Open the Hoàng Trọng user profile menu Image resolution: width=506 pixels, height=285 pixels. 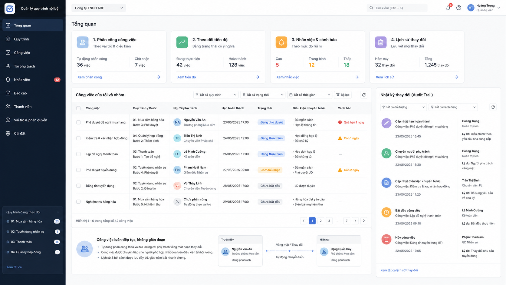[484, 8]
